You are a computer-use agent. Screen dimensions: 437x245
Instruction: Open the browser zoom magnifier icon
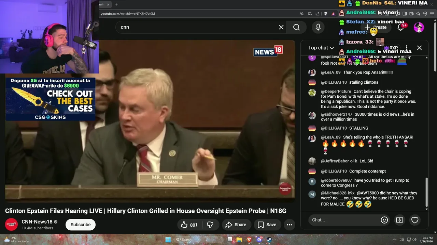[x=302, y=14]
